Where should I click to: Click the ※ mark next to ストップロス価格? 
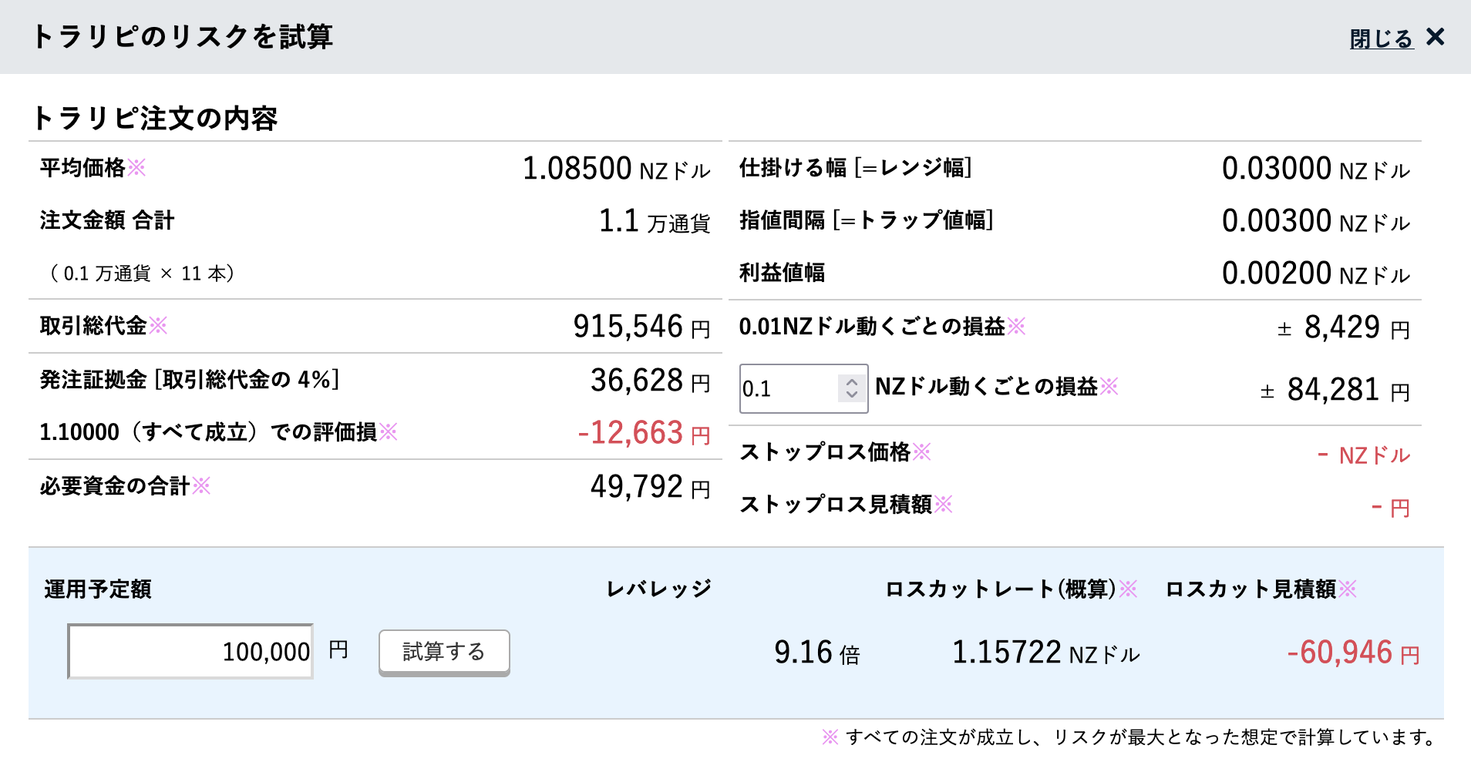tap(922, 451)
